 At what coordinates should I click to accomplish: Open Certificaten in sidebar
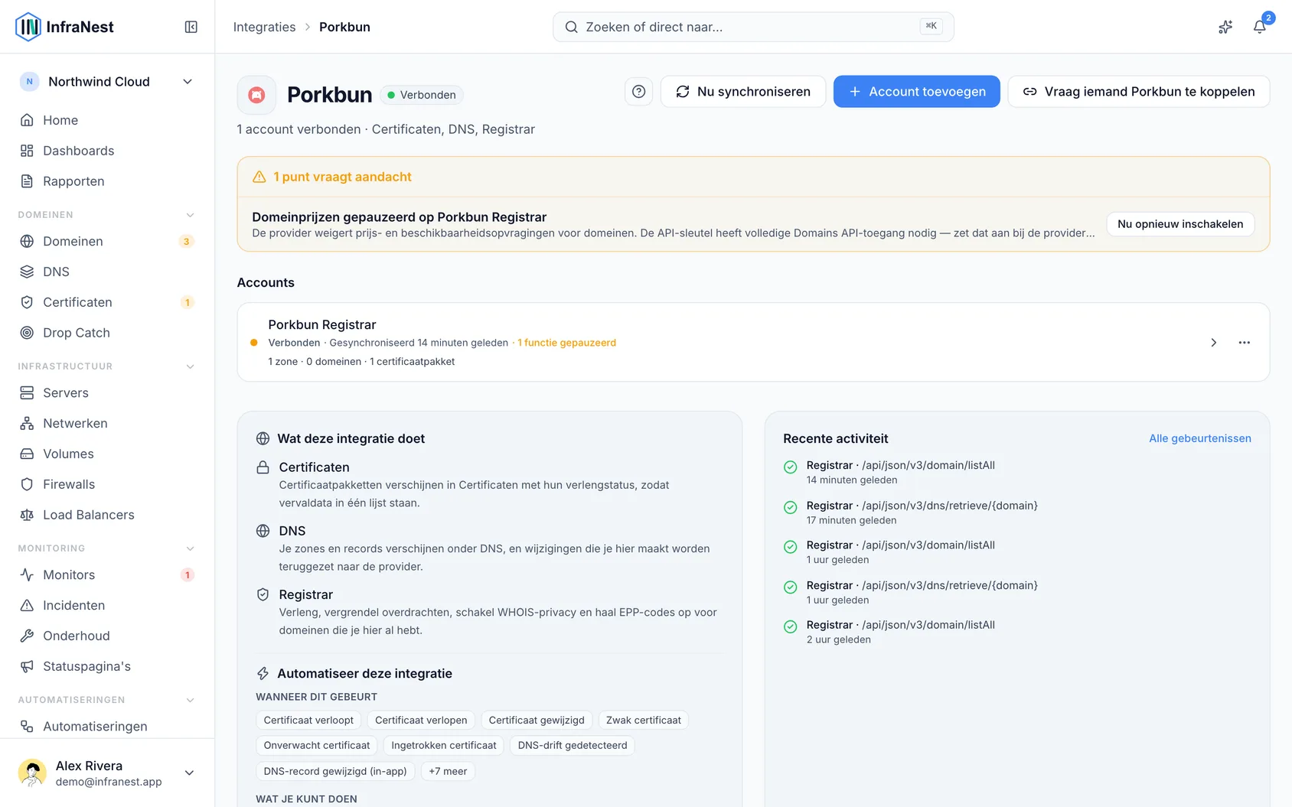[107, 302]
